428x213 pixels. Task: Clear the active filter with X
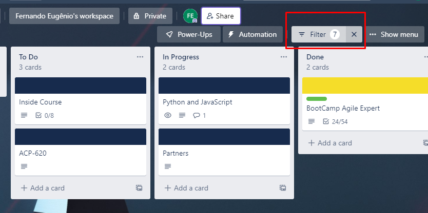click(354, 34)
